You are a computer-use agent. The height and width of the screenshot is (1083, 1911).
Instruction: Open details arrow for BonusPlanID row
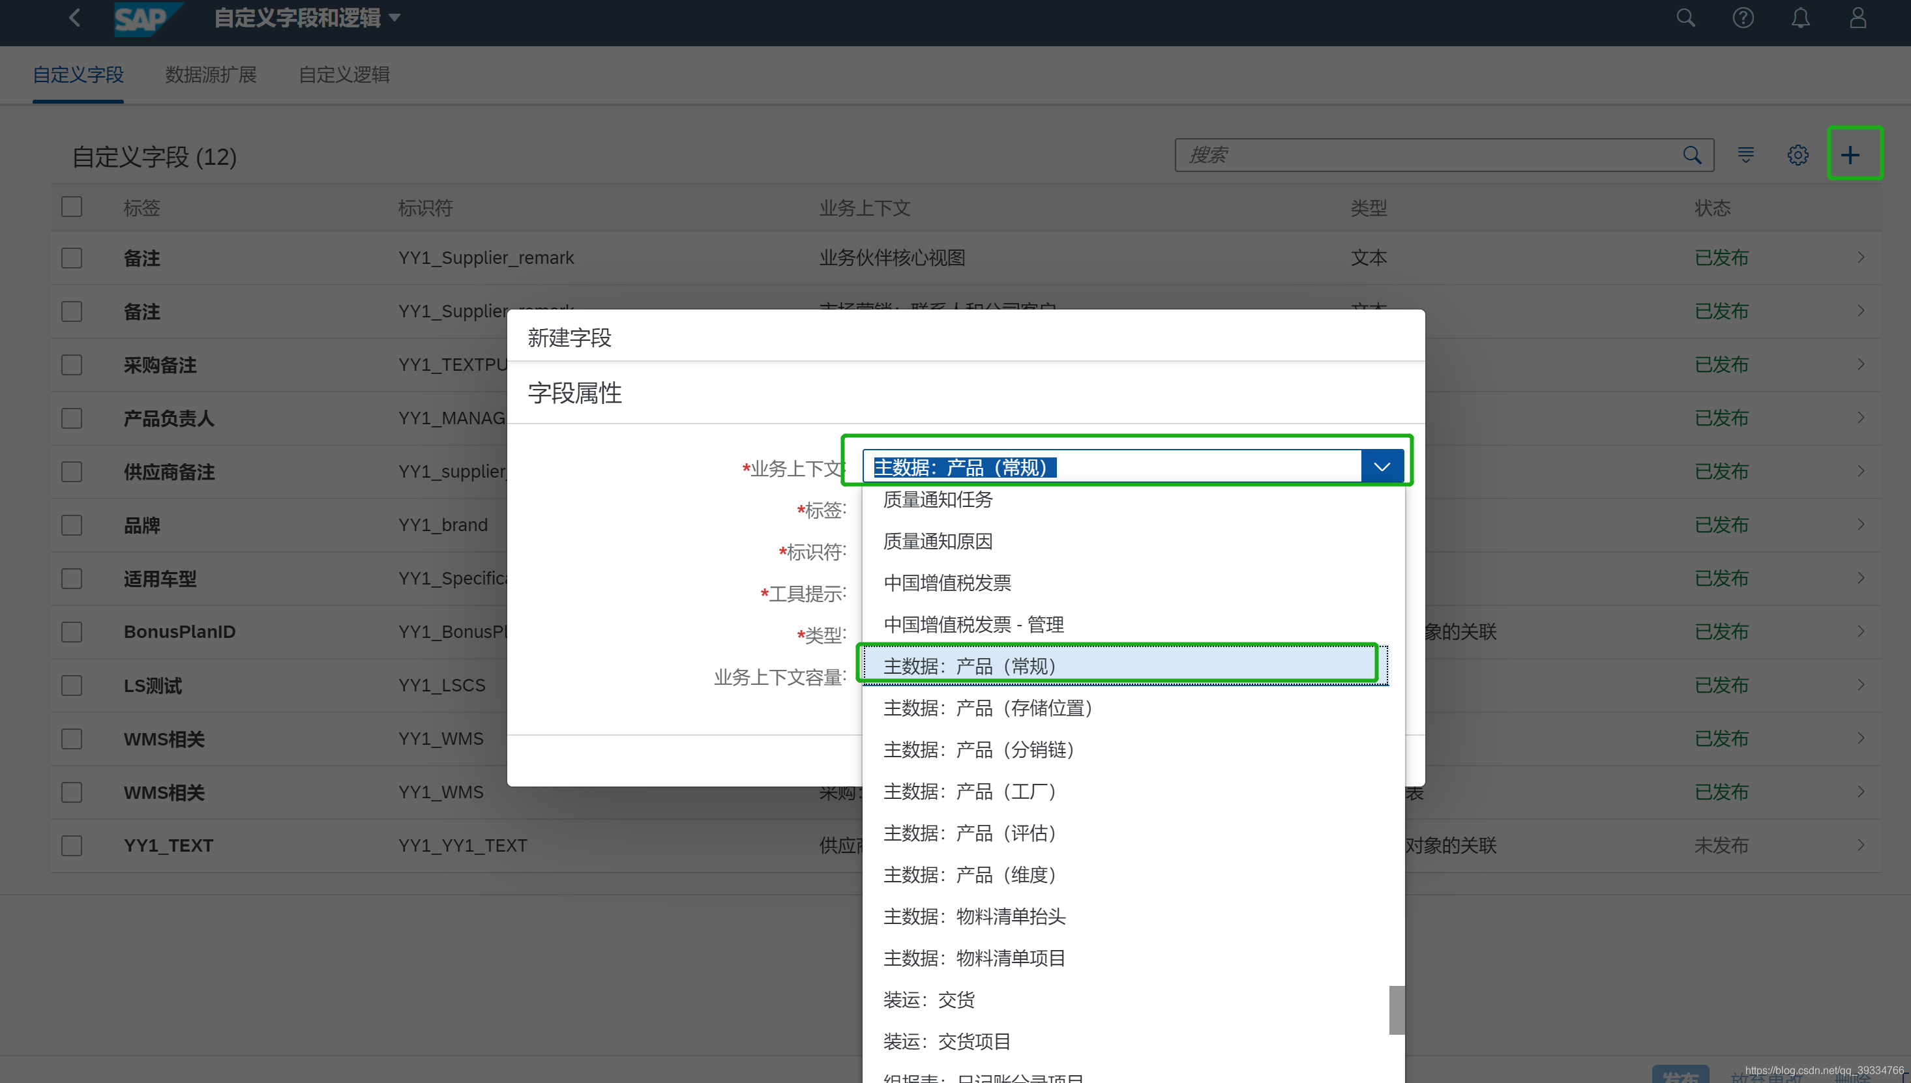[1860, 631]
